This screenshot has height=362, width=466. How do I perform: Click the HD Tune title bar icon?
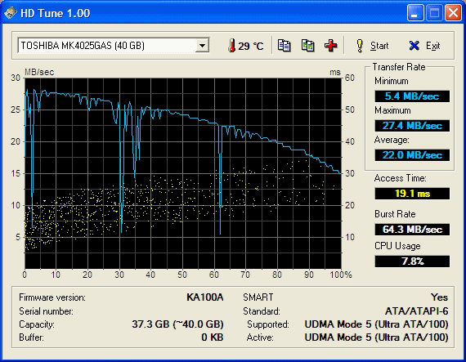11,13
